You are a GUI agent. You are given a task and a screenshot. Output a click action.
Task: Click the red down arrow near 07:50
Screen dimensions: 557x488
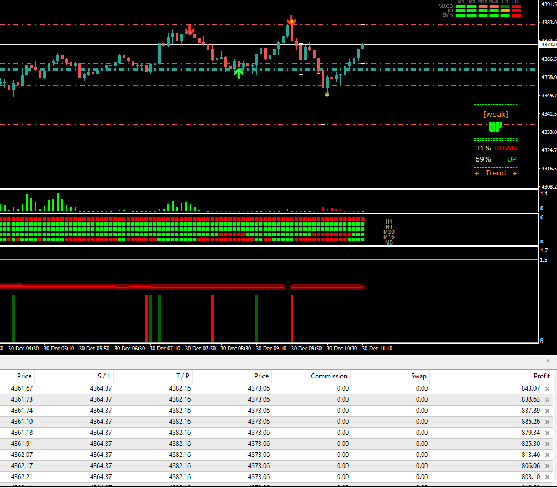click(x=190, y=30)
